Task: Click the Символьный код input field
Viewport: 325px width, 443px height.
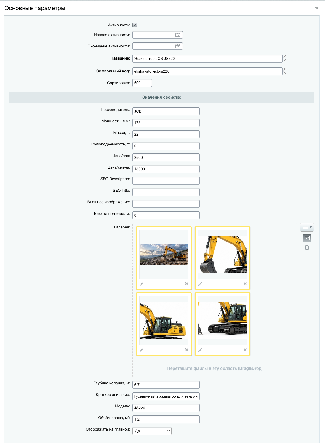Action: (x=207, y=71)
